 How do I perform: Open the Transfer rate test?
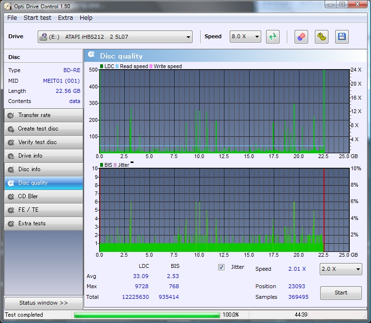[43, 115]
